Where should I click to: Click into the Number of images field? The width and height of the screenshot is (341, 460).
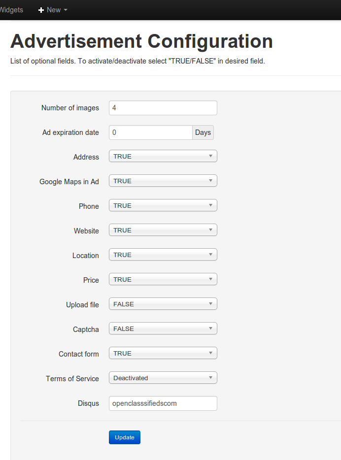[163, 108]
